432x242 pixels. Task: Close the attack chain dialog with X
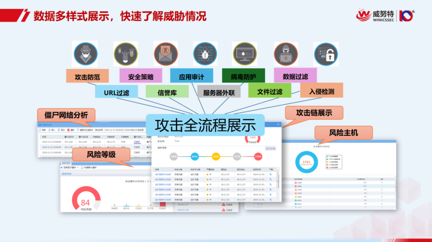click(x=278, y=125)
